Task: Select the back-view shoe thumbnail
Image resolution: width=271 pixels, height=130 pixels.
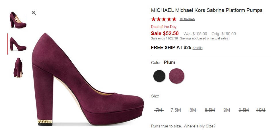Action: click(x=18, y=67)
